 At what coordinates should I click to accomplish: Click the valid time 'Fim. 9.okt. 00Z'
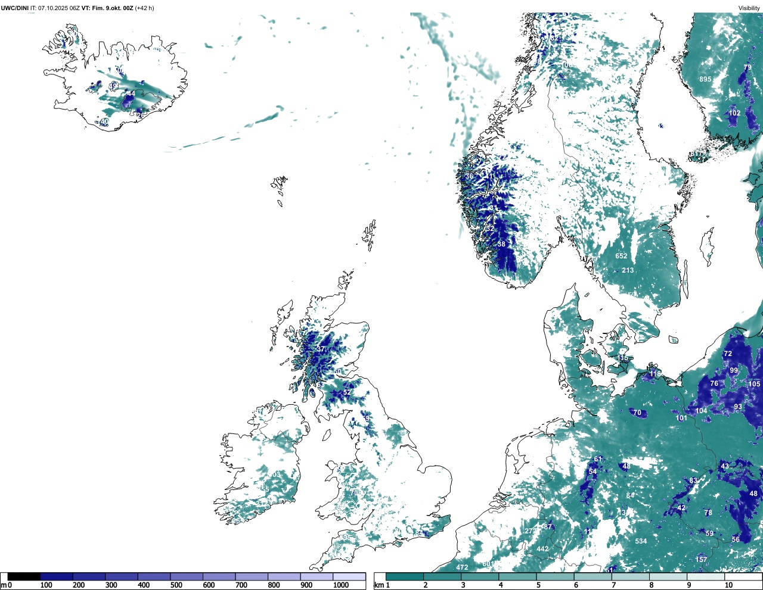[x=112, y=8]
